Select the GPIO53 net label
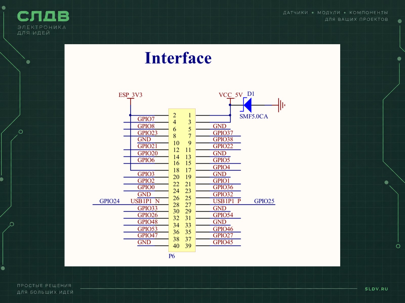 (x=147, y=229)
